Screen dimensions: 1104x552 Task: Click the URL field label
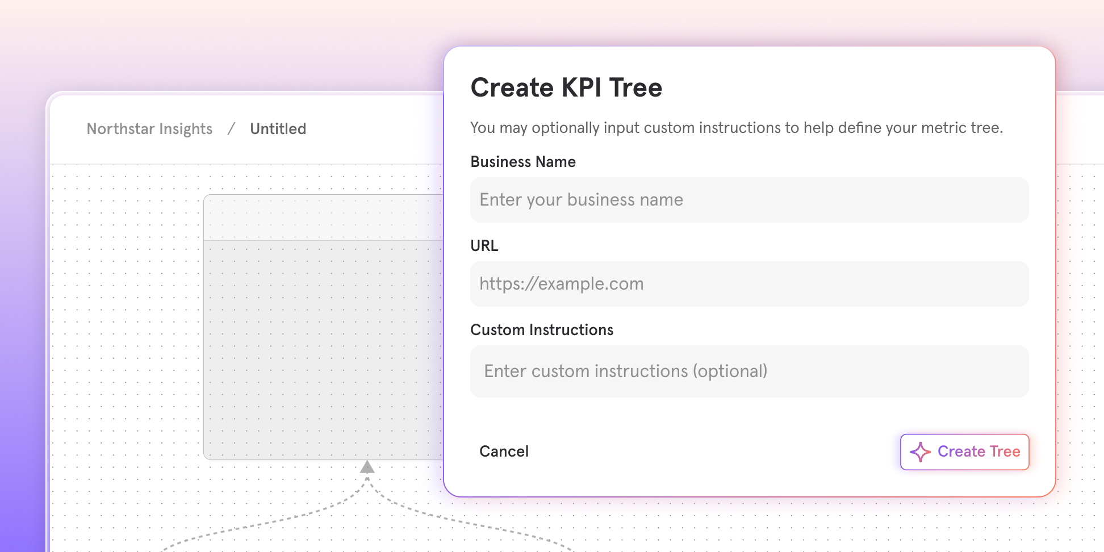(x=484, y=245)
